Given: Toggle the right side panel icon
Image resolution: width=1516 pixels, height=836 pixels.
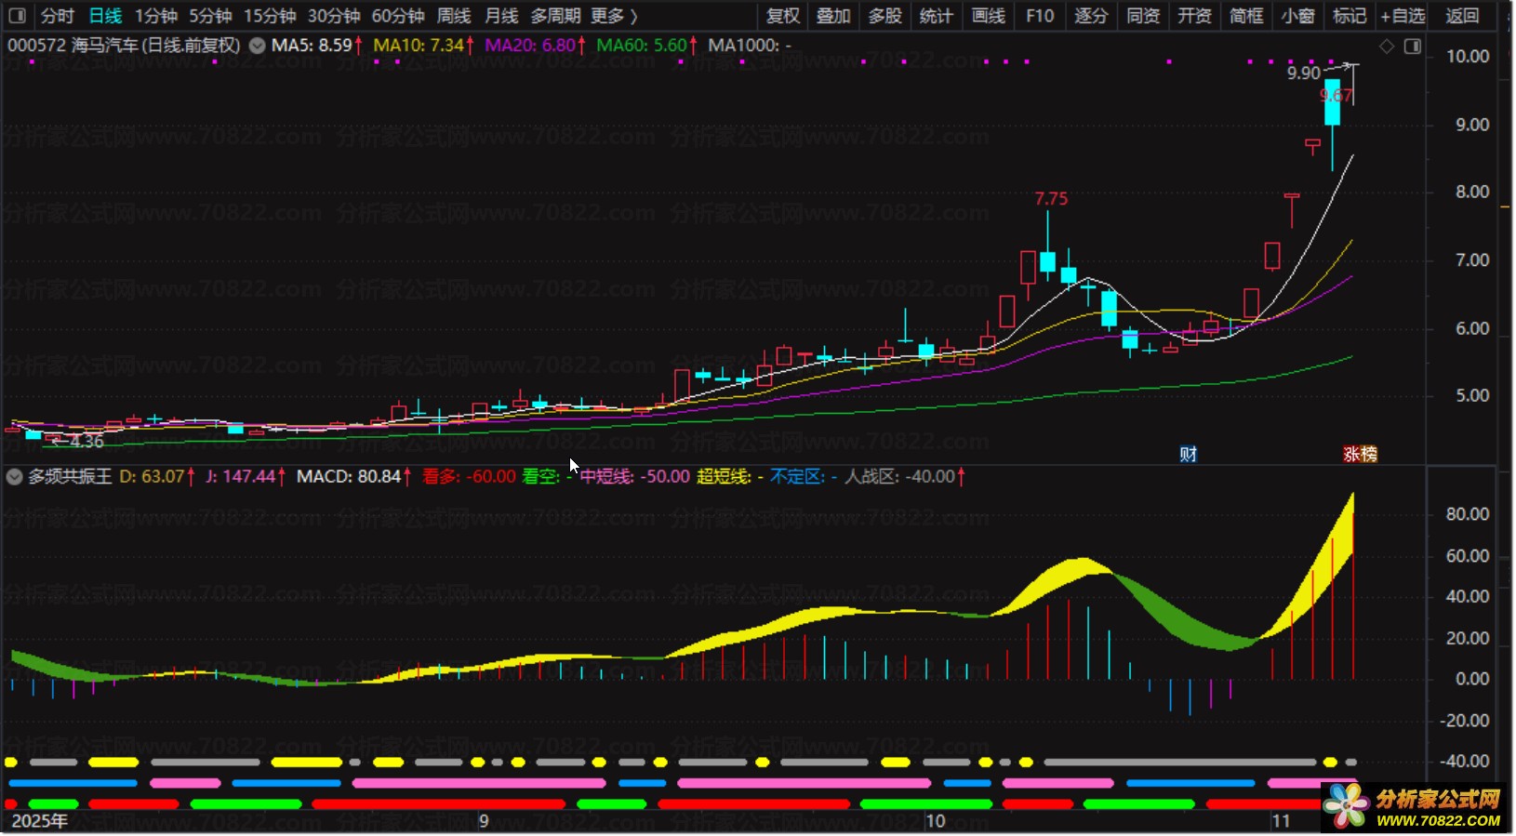Looking at the screenshot, I should point(1412,46).
